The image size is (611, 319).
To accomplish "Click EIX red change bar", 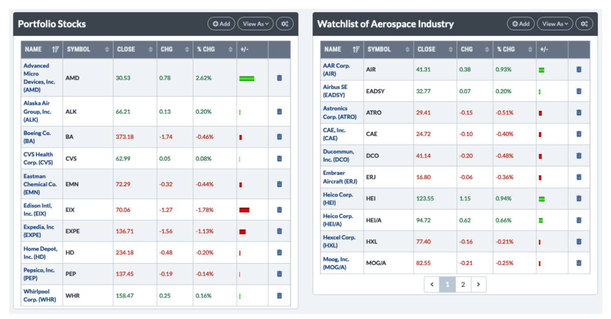I will pos(244,210).
